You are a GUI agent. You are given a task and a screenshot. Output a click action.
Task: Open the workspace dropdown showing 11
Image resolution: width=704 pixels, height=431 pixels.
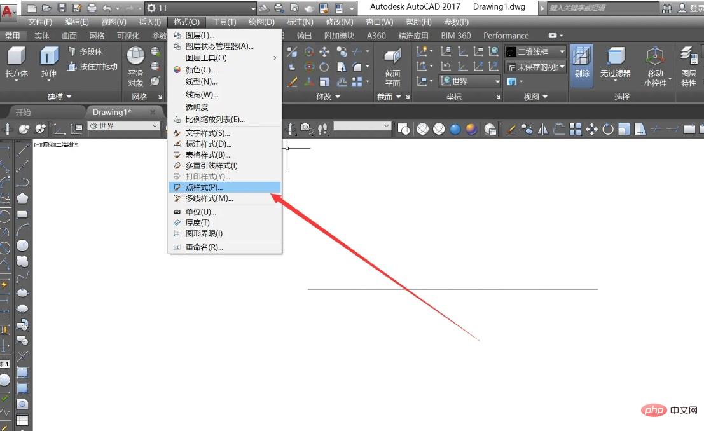coord(201,8)
